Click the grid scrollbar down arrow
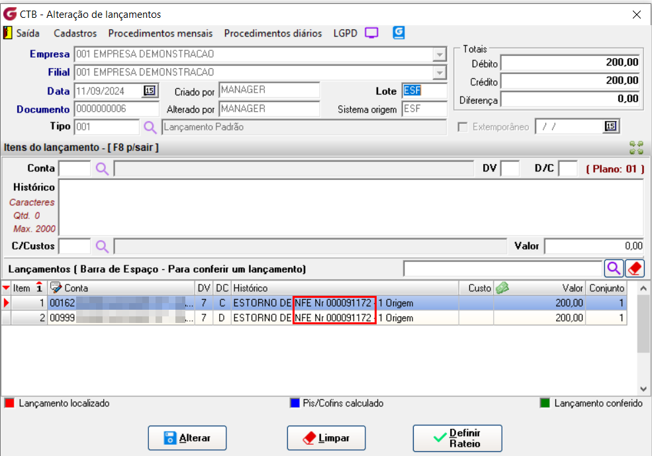Screen dimensions: 652x456 pyautogui.click(x=643, y=389)
